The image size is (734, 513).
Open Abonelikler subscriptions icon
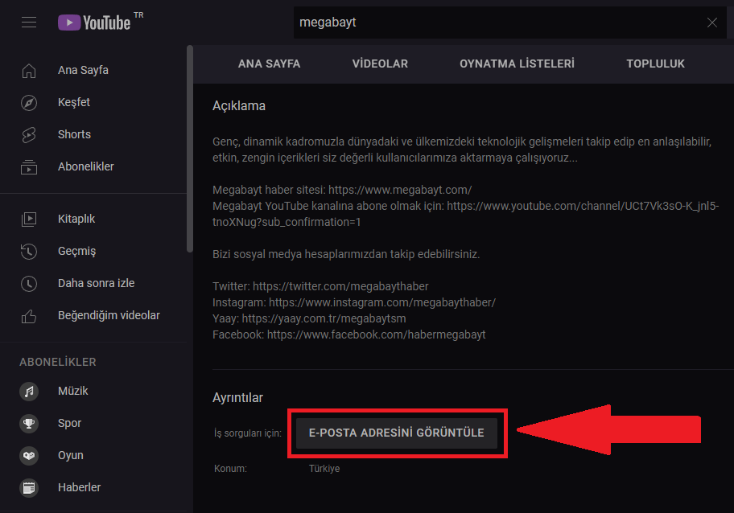point(29,167)
